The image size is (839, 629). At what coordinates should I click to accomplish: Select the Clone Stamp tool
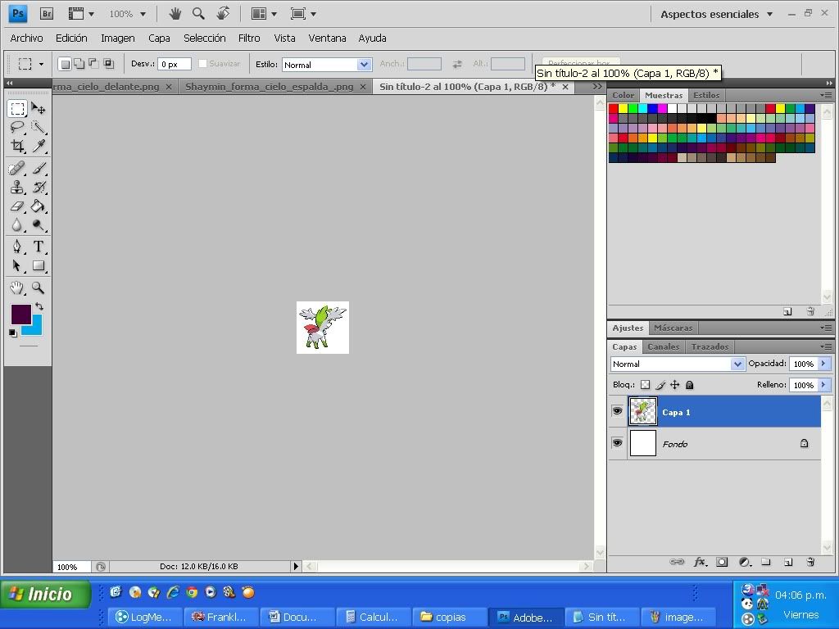tap(17, 188)
